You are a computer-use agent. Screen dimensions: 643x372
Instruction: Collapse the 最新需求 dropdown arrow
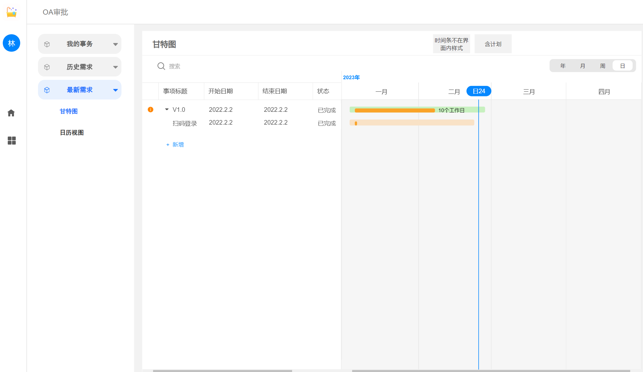pos(115,90)
